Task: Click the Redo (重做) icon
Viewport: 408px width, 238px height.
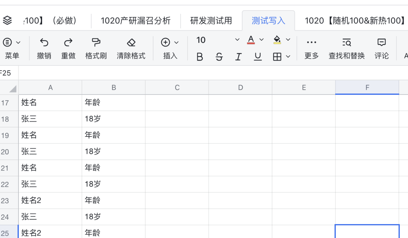Action: (x=68, y=42)
